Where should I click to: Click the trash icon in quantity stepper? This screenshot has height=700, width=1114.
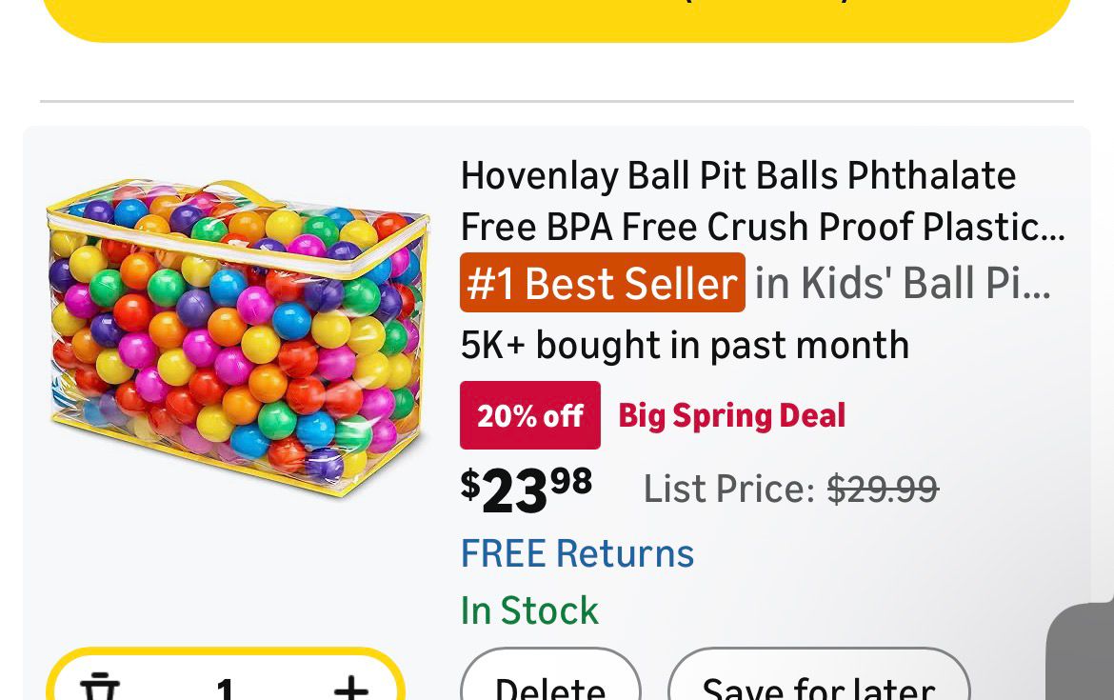(99, 685)
